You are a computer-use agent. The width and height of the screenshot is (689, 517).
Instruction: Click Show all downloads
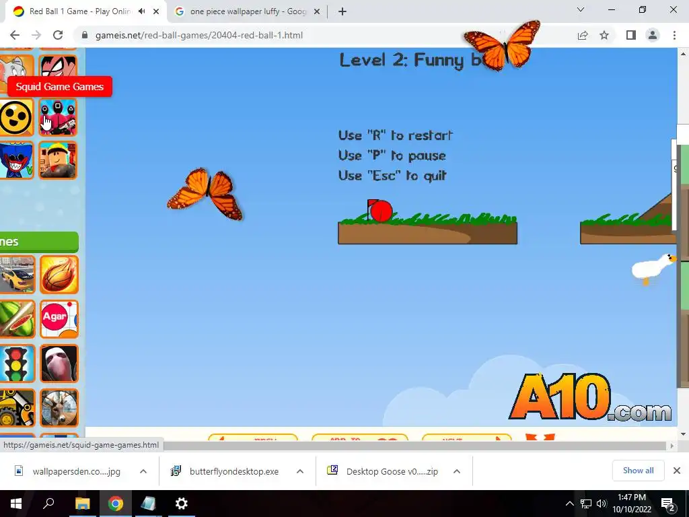tap(638, 471)
